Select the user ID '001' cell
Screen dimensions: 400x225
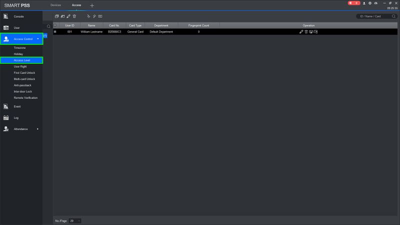tap(69, 32)
